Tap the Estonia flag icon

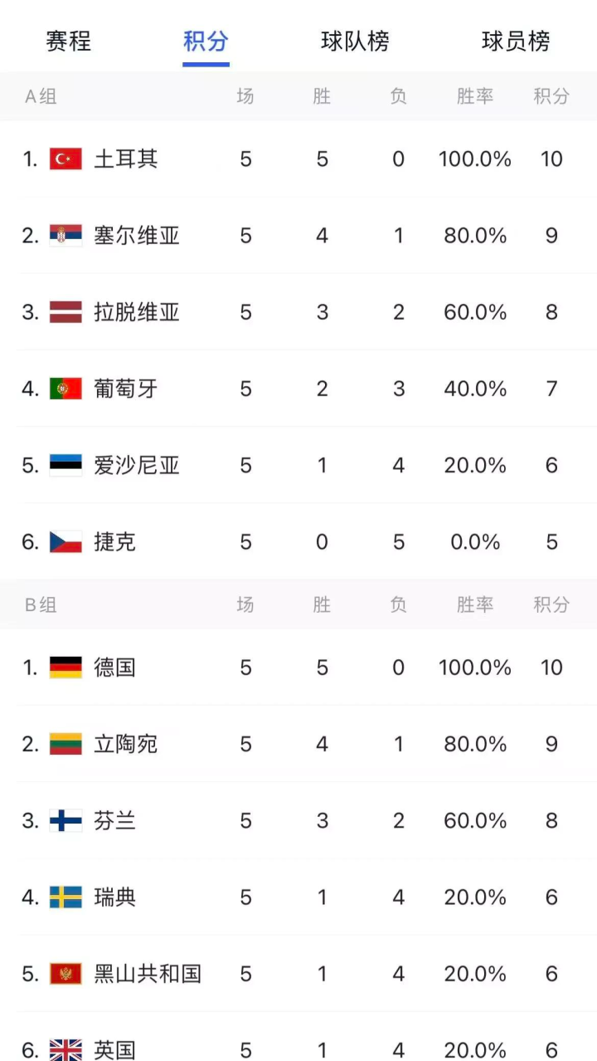[x=66, y=465]
